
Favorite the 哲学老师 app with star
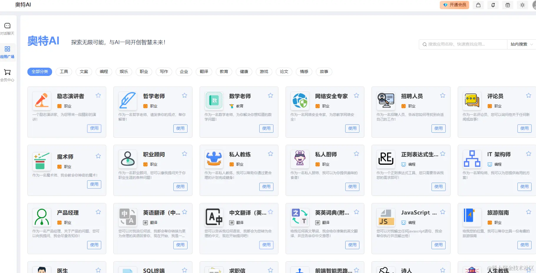[x=185, y=95]
